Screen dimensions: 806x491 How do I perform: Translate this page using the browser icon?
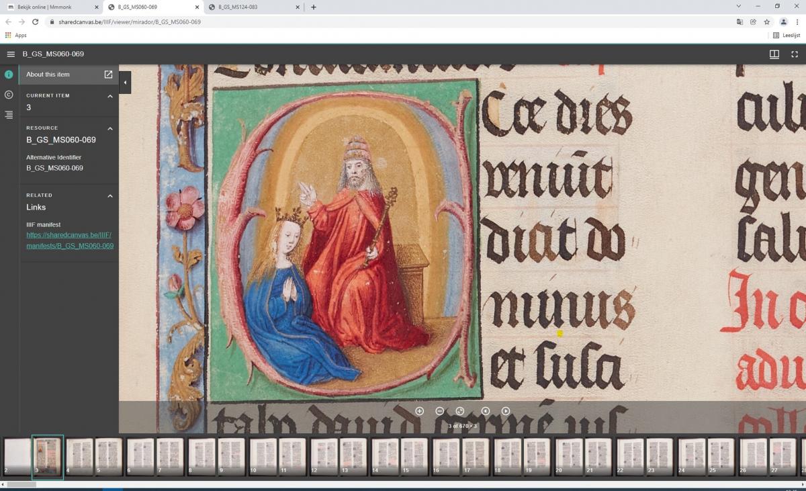point(740,21)
